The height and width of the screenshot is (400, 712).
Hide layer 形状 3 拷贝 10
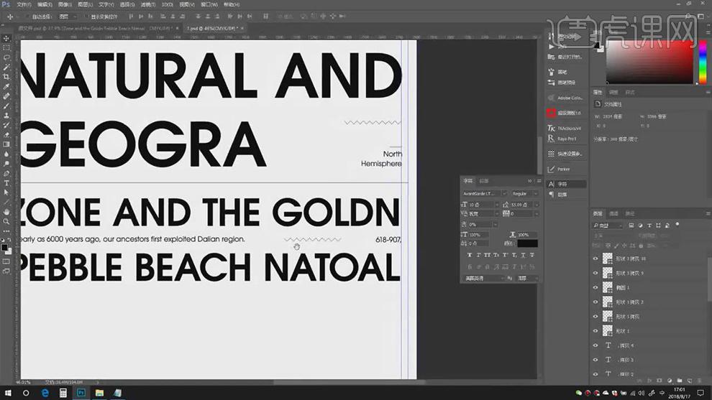tap(595, 259)
